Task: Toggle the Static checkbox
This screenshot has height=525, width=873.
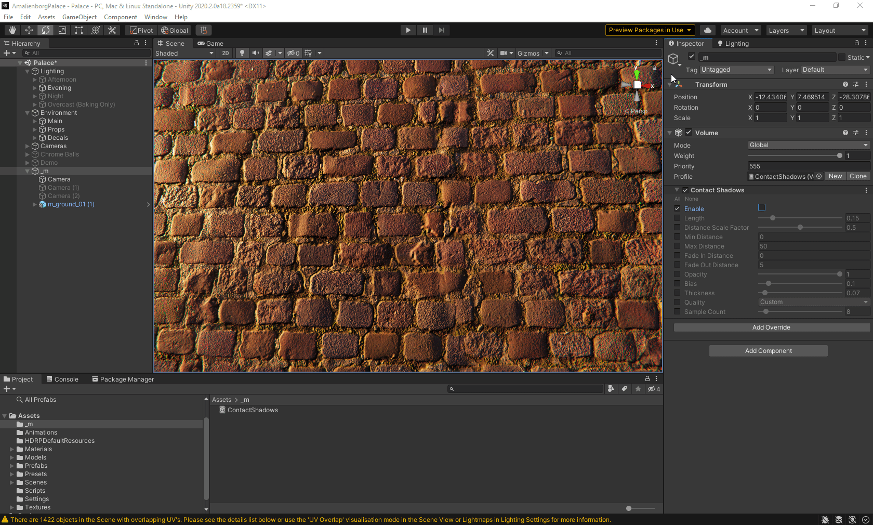Action: click(841, 58)
